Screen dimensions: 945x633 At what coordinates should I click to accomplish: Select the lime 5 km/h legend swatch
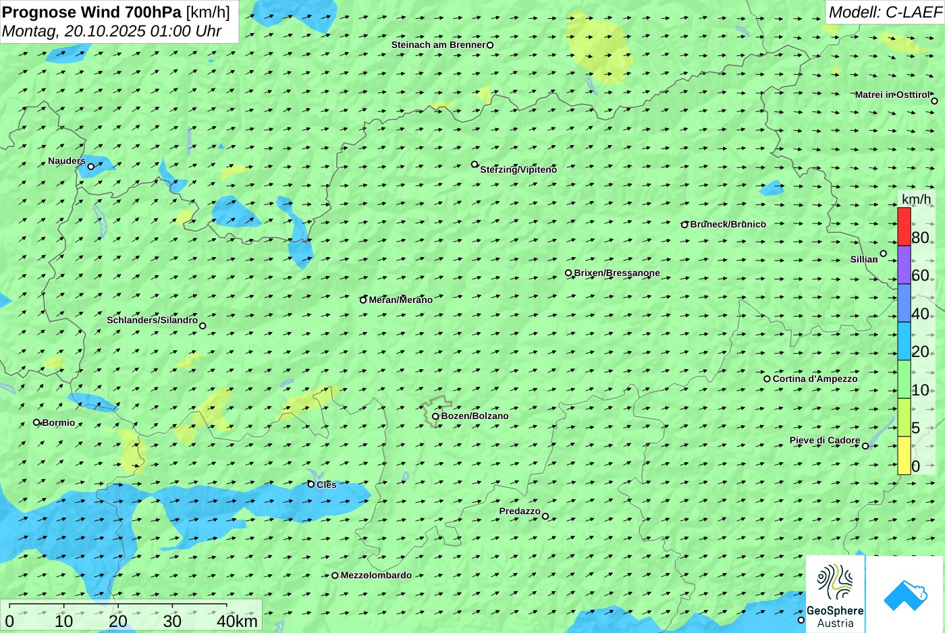pyautogui.click(x=904, y=417)
